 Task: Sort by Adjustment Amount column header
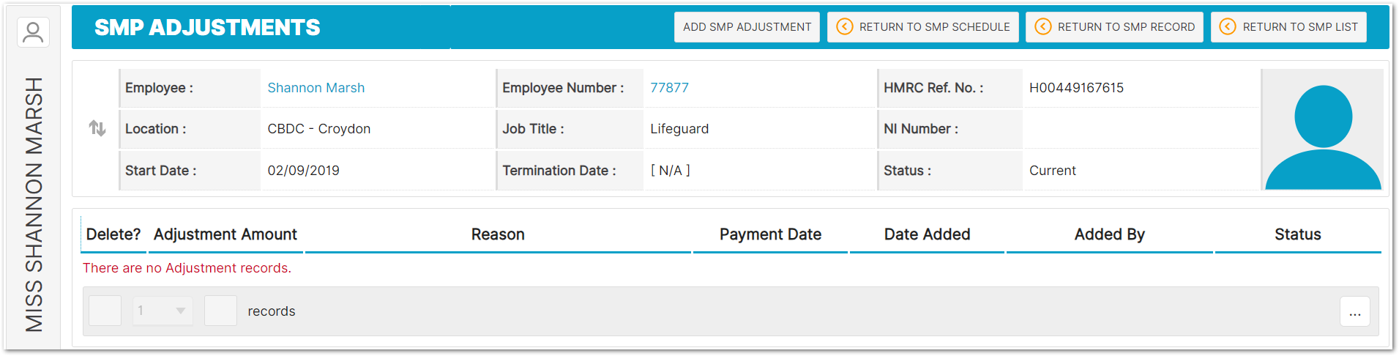tap(225, 234)
